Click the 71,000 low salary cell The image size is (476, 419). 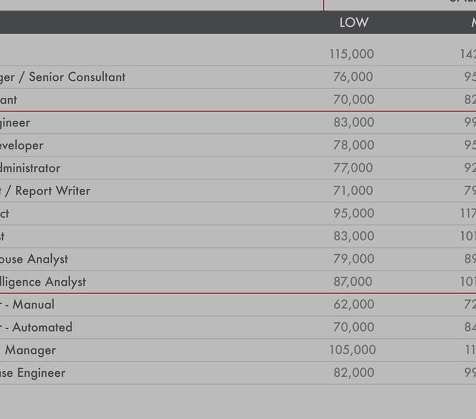click(353, 191)
